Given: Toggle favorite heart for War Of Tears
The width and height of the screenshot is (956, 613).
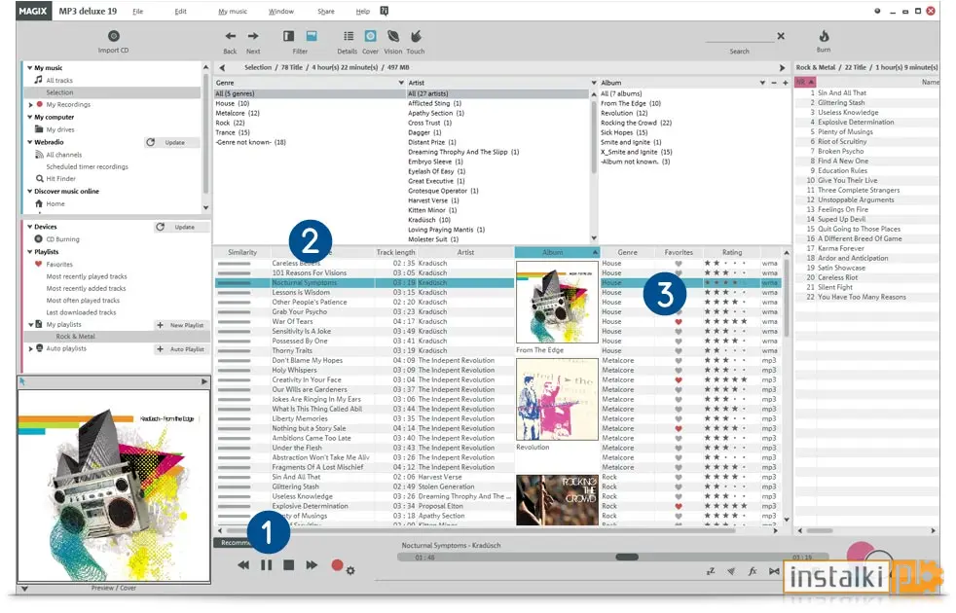Looking at the screenshot, I should 678,322.
